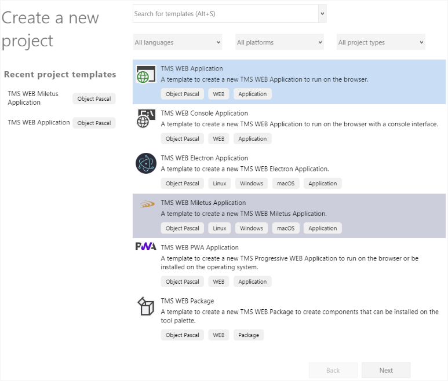The height and width of the screenshot is (381, 448).
Task: Click the new TMS WEB Electron Application description
Action: (x=245, y=169)
